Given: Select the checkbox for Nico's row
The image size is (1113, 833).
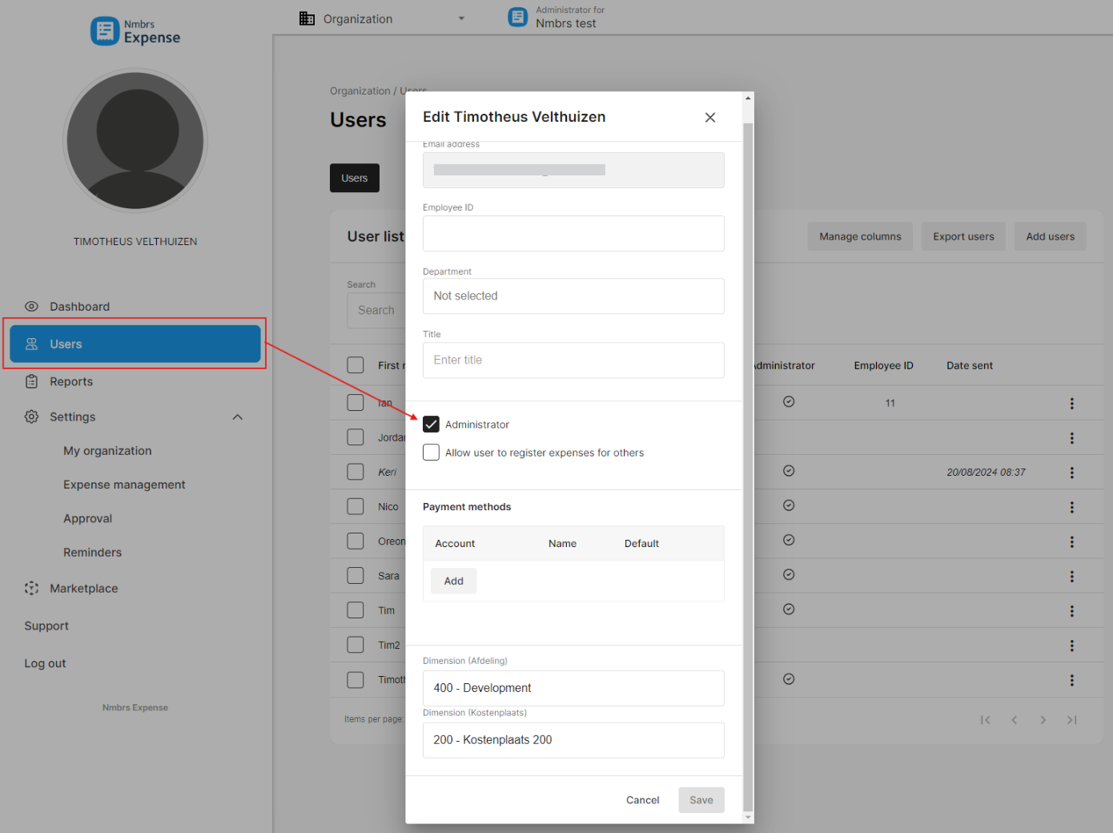Looking at the screenshot, I should pyautogui.click(x=356, y=506).
